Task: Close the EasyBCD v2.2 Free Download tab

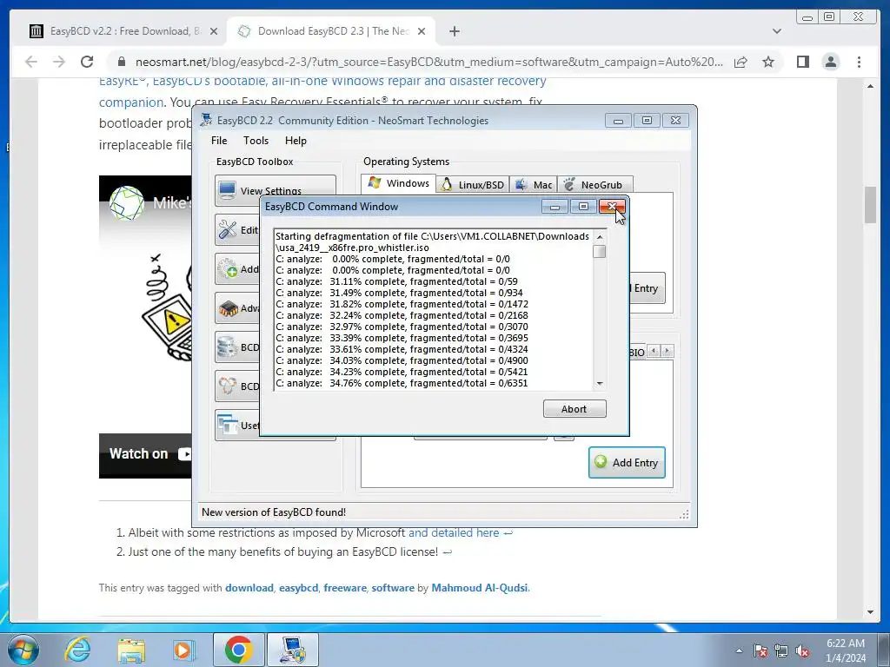Action: pyautogui.click(x=214, y=31)
